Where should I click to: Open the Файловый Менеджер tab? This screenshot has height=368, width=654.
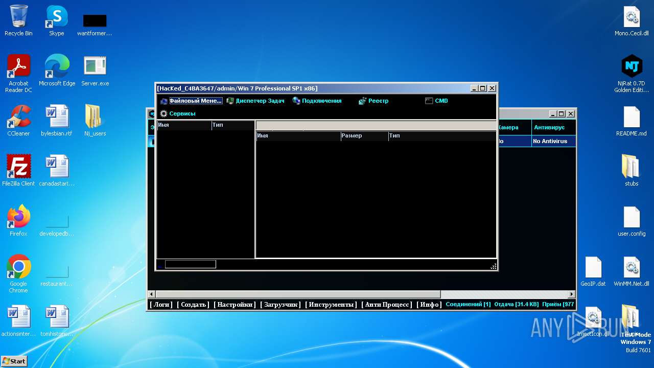tap(191, 101)
